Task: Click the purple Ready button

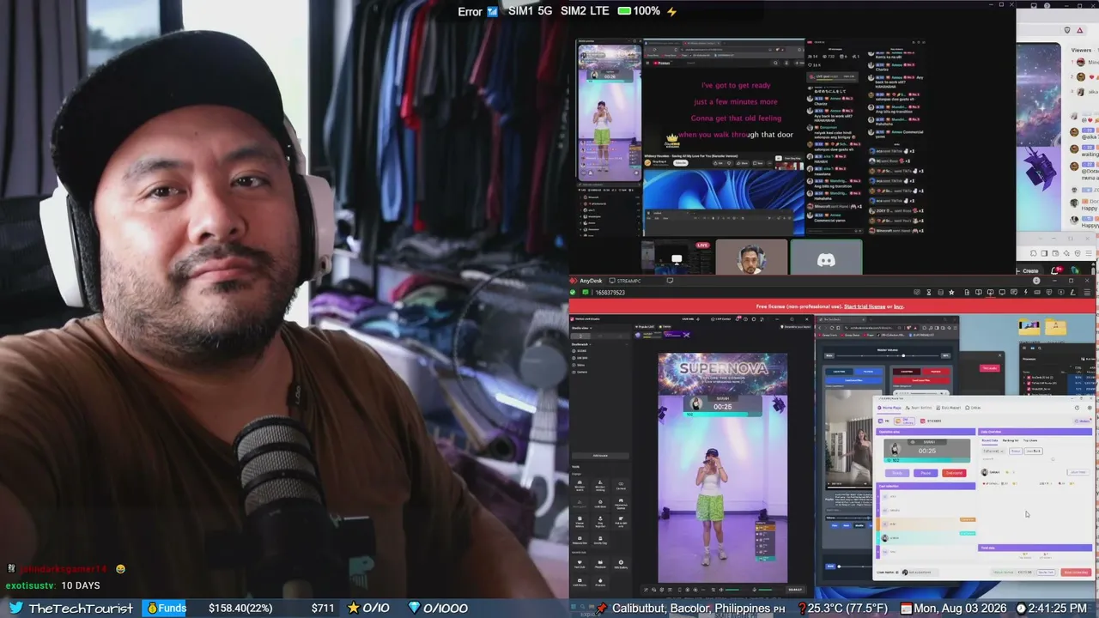Action: coord(897,473)
